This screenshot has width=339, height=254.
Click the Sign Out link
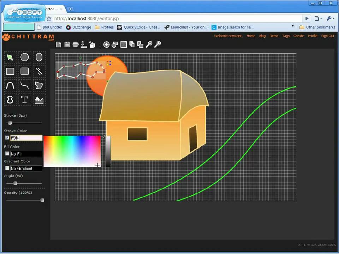(327, 36)
